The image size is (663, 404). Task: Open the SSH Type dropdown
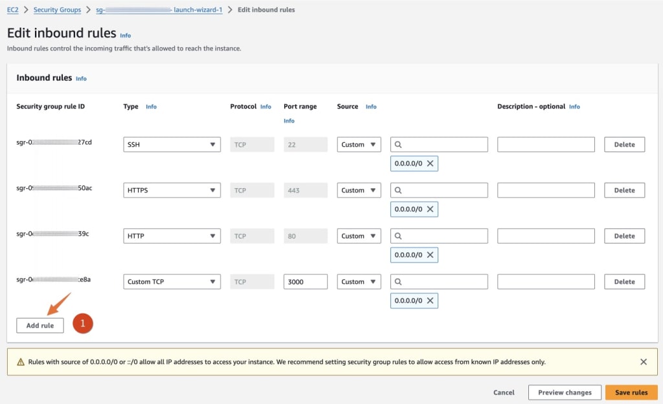171,144
